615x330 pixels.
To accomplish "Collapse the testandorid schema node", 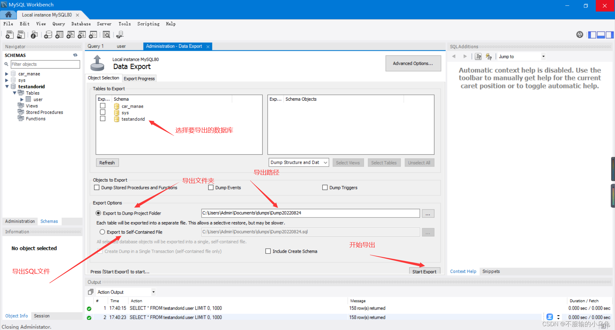I will tap(7, 87).
